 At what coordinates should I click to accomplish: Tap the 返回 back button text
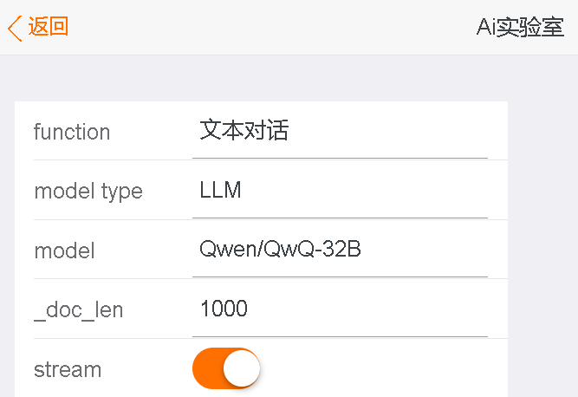click(49, 27)
